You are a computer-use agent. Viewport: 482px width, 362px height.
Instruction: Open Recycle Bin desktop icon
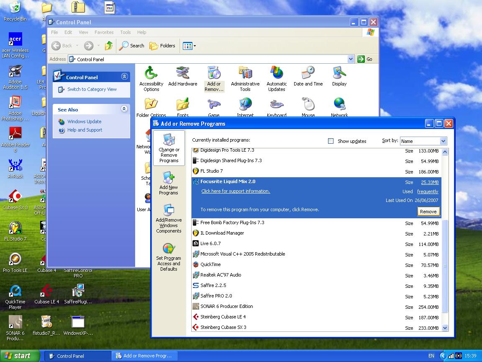(15, 11)
